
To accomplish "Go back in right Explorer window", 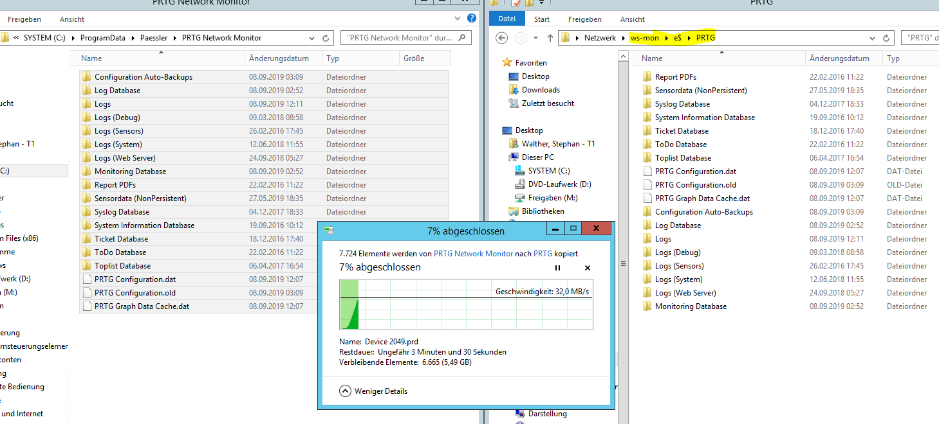I will [x=502, y=38].
